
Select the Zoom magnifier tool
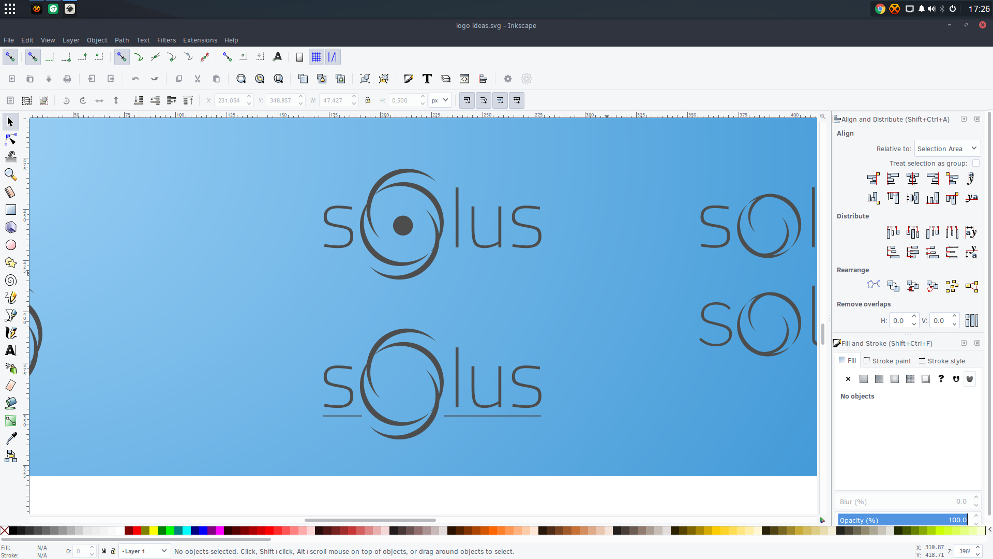pos(10,174)
